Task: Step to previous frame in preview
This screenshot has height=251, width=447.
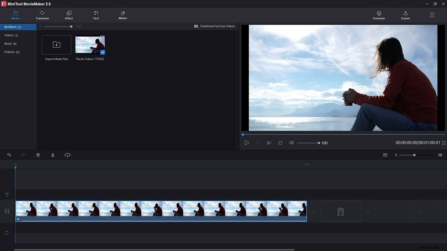Action: pyautogui.click(x=258, y=143)
